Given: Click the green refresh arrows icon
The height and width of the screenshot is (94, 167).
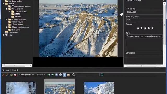Looking at the screenshot, I should 102,75.
